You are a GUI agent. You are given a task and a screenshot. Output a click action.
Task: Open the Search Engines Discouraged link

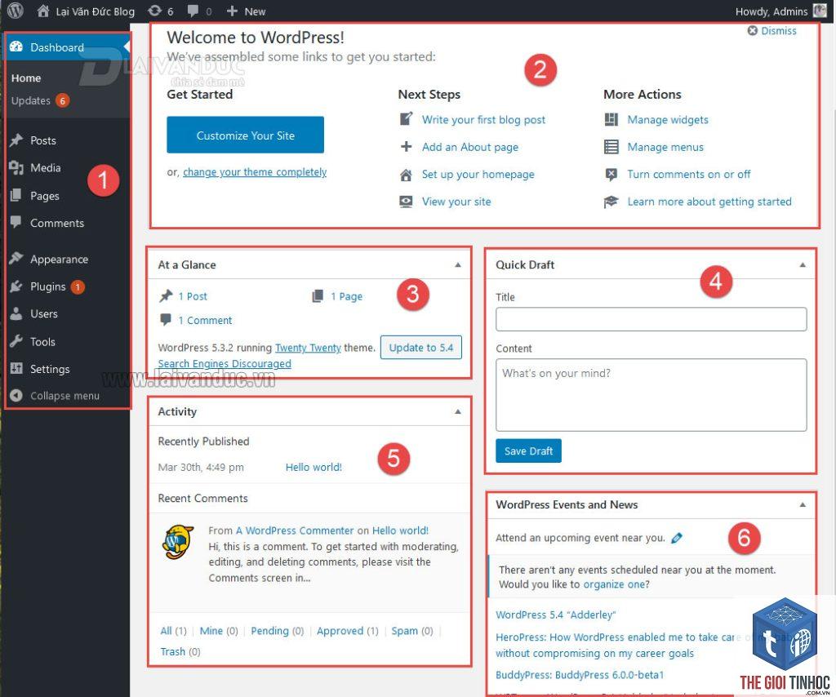[225, 363]
